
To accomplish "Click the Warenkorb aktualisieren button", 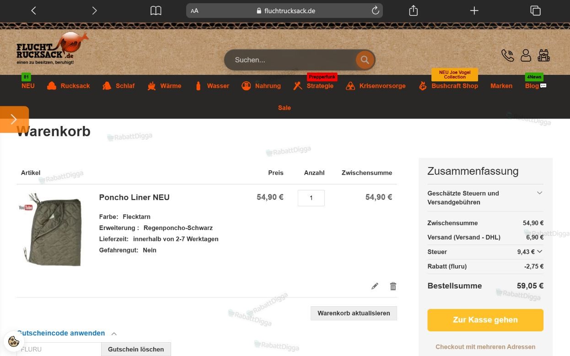I will coord(354,313).
